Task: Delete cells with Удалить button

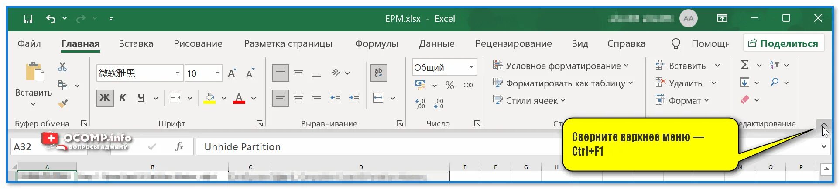Action: [679, 83]
